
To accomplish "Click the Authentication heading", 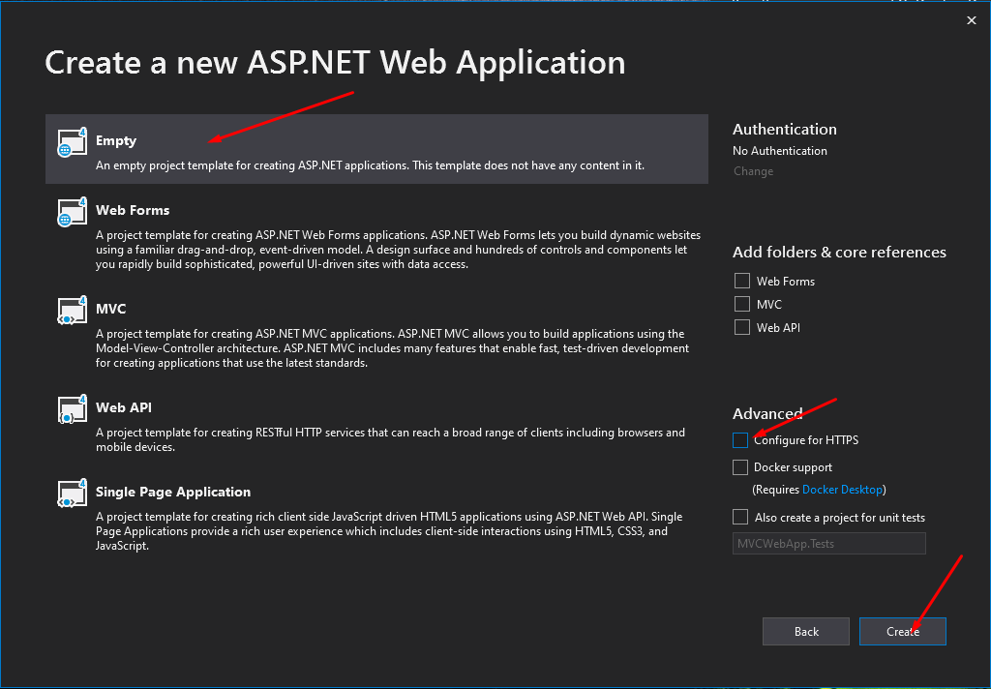I will (x=784, y=129).
